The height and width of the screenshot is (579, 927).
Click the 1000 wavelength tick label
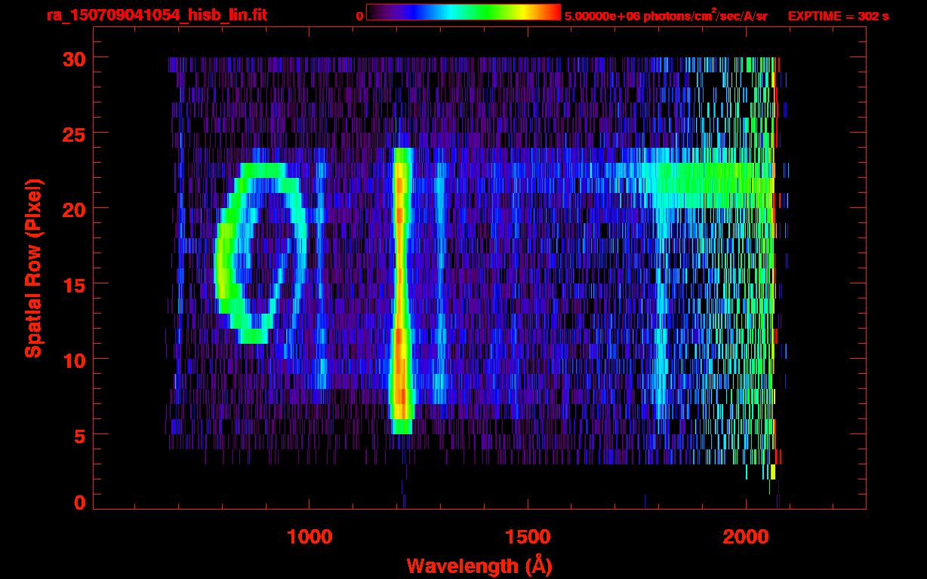click(x=309, y=537)
